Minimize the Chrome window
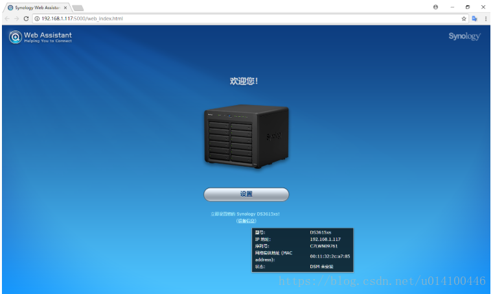The width and height of the screenshot is (493, 294). (452, 7)
